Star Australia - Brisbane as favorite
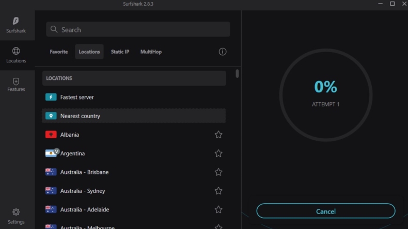 [218, 172]
